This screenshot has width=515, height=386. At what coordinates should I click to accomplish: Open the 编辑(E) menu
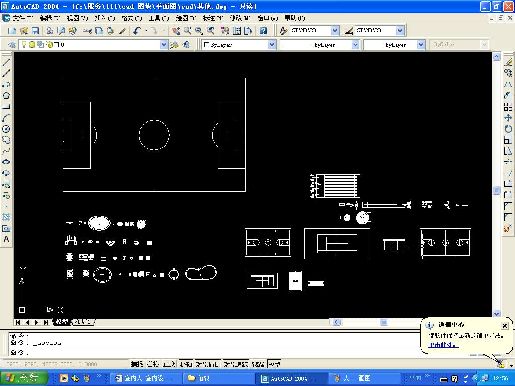[x=50, y=18]
